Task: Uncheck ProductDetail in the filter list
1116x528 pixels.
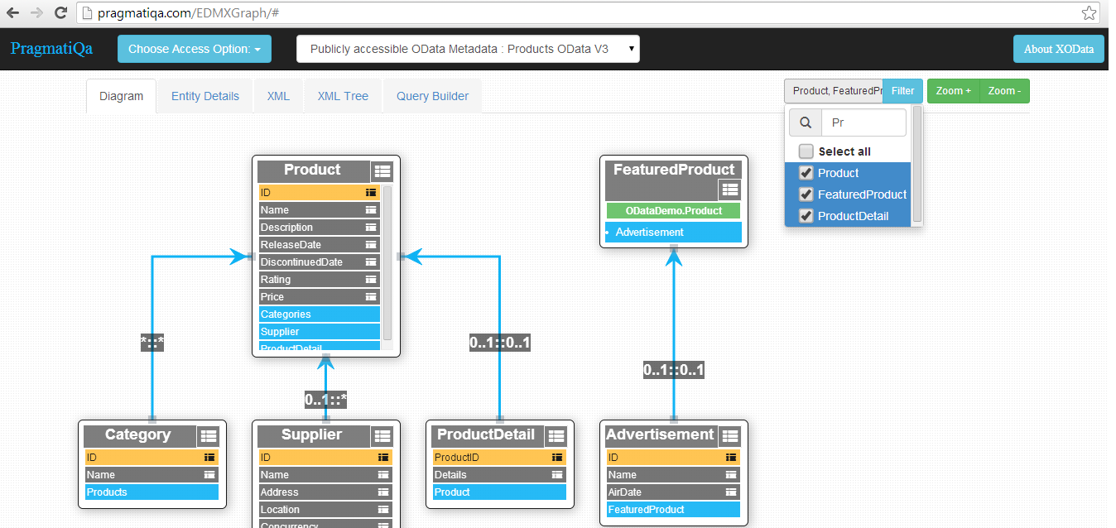Action: click(x=806, y=216)
